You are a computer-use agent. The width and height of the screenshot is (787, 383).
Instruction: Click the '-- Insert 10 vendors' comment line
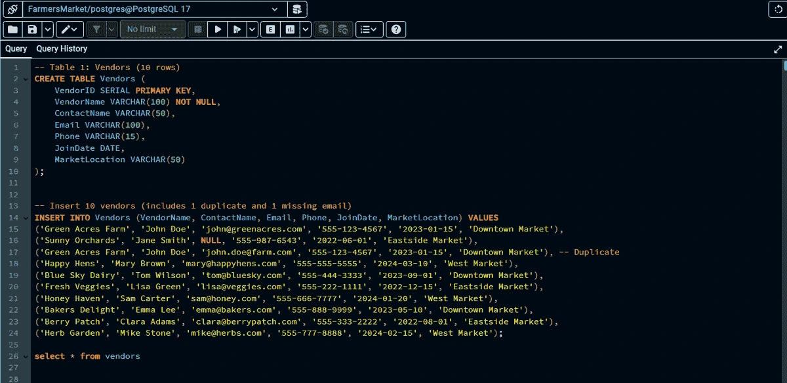coord(193,206)
